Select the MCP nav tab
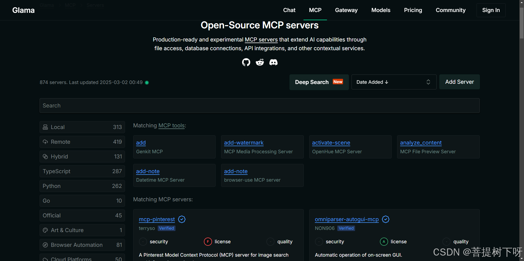Viewport: 524px width, 261px height. [315, 10]
